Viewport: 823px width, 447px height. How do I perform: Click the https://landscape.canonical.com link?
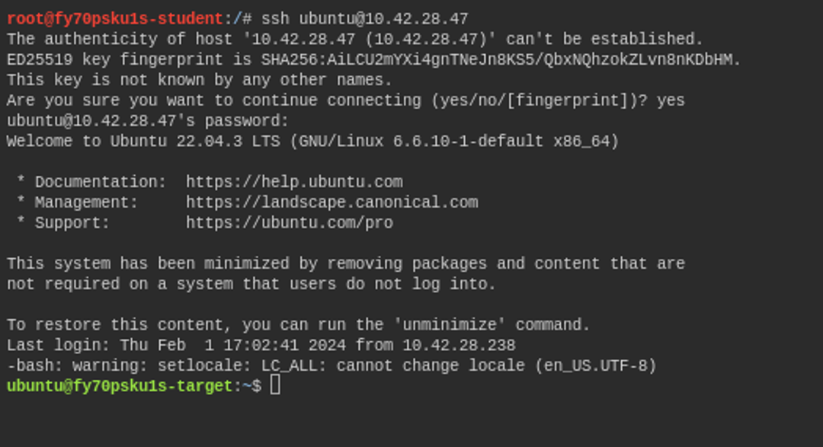point(332,202)
